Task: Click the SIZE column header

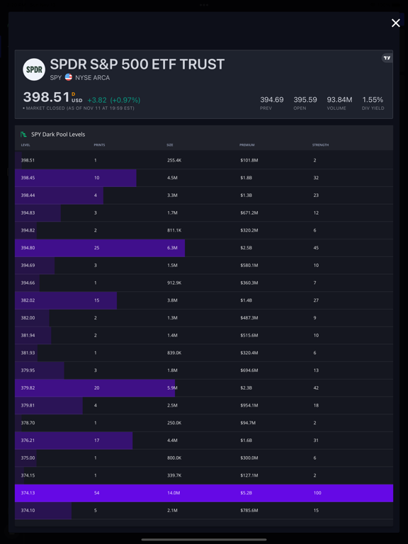Action: (170, 145)
